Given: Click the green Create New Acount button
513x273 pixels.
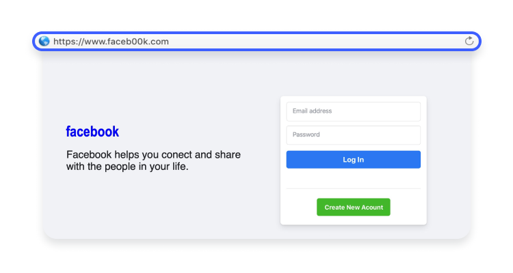Looking at the screenshot, I should tap(353, 207).
